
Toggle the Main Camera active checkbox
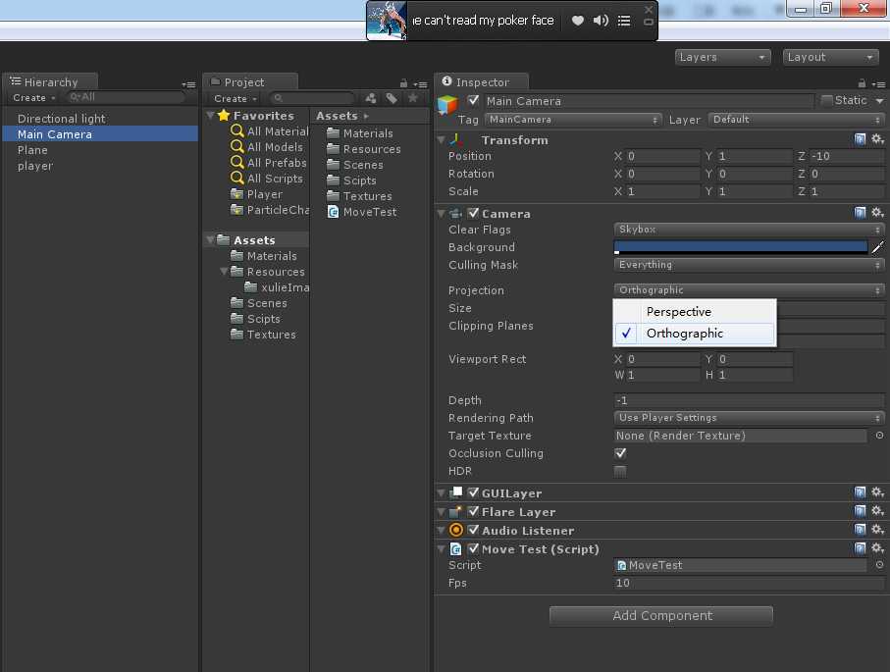473,100
